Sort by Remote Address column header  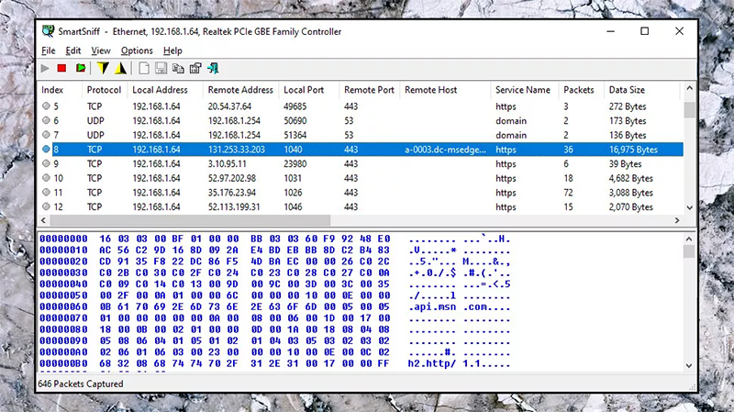pyautogui.click(x=240, y=90)
